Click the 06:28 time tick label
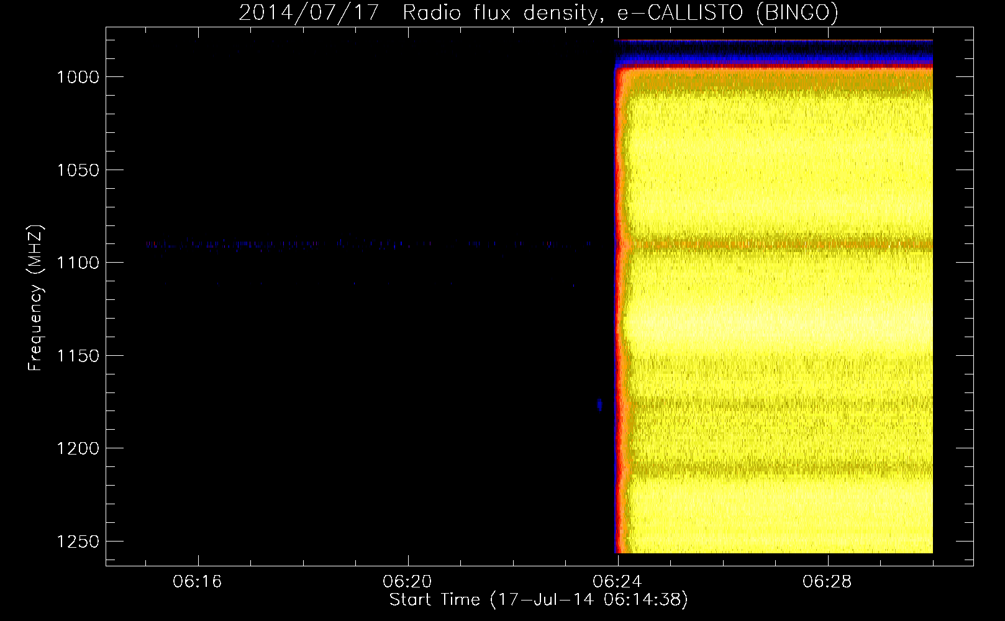This screenshot has height=621, width=1005. tap(827, 582)
